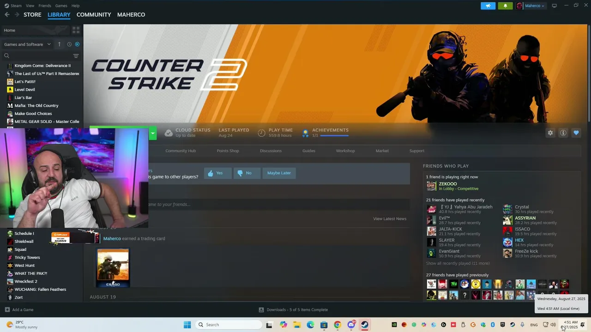
Task: Open the COMMUNITY tab
Action: click(x=94, y=15)
